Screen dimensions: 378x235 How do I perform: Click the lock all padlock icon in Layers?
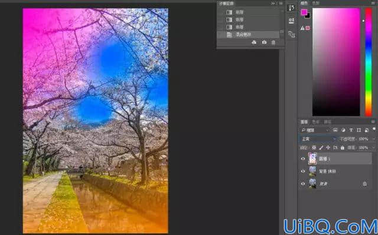(343, 147)
